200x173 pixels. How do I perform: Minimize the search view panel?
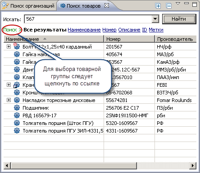coord(186,3)
